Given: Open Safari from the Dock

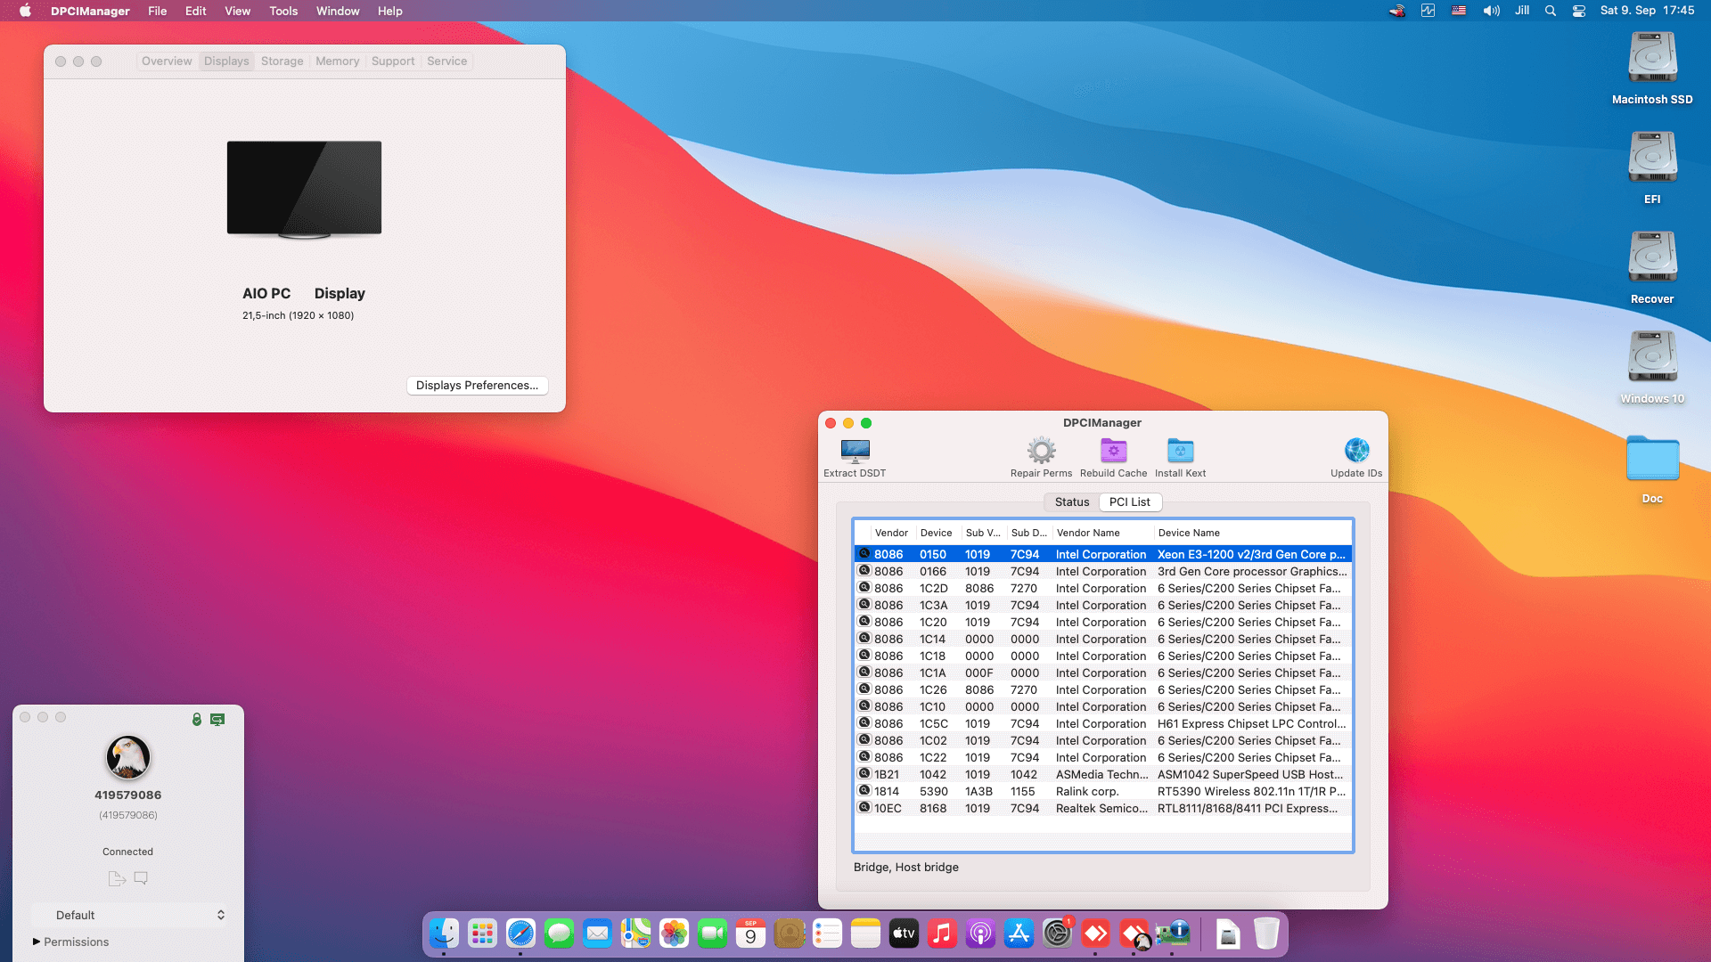Looking at the screenshot, I should coord(520,933).
